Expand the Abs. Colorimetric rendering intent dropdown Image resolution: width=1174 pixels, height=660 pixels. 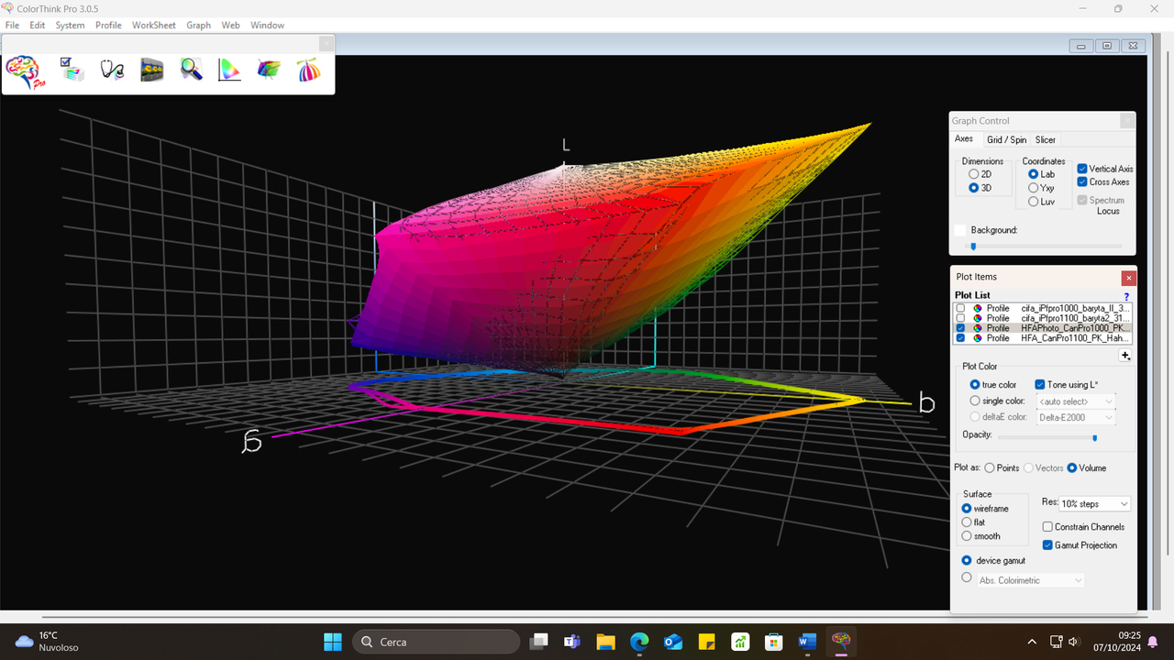tap(1029, 579)
